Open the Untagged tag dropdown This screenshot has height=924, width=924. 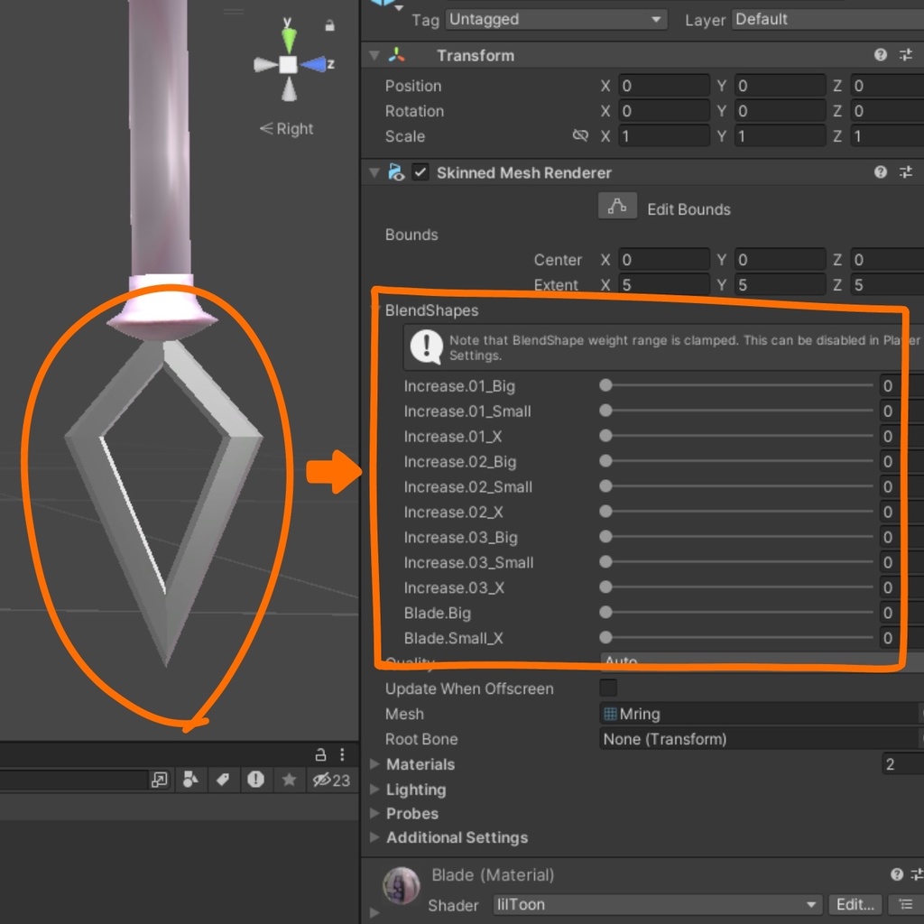pyautogui.click(x=555, y=19)
